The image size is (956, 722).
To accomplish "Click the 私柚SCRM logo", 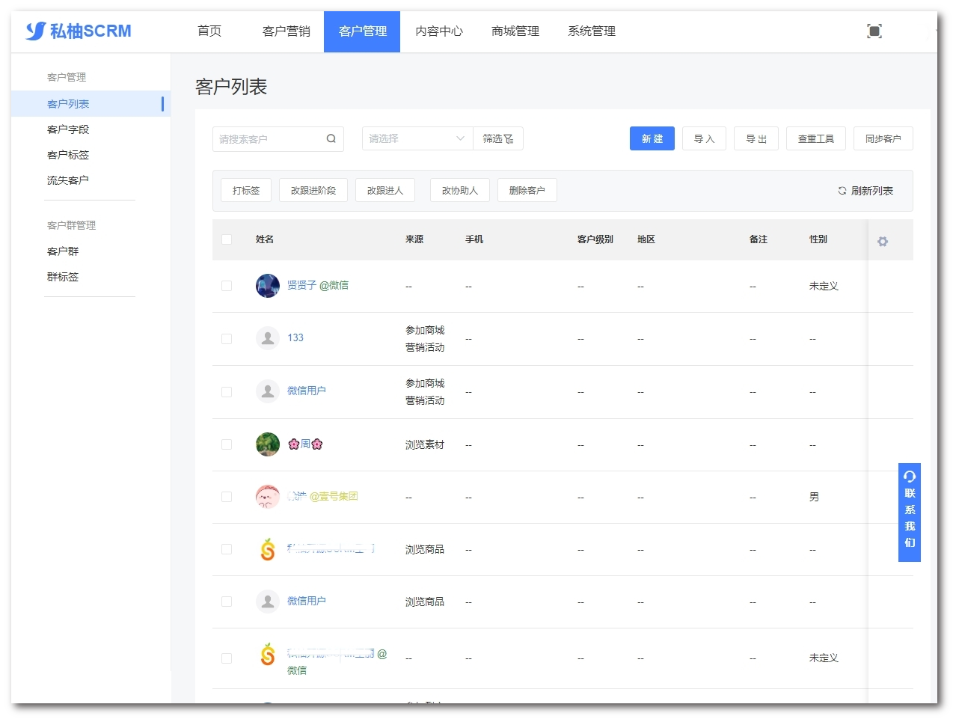I will (x=79, y=31).
